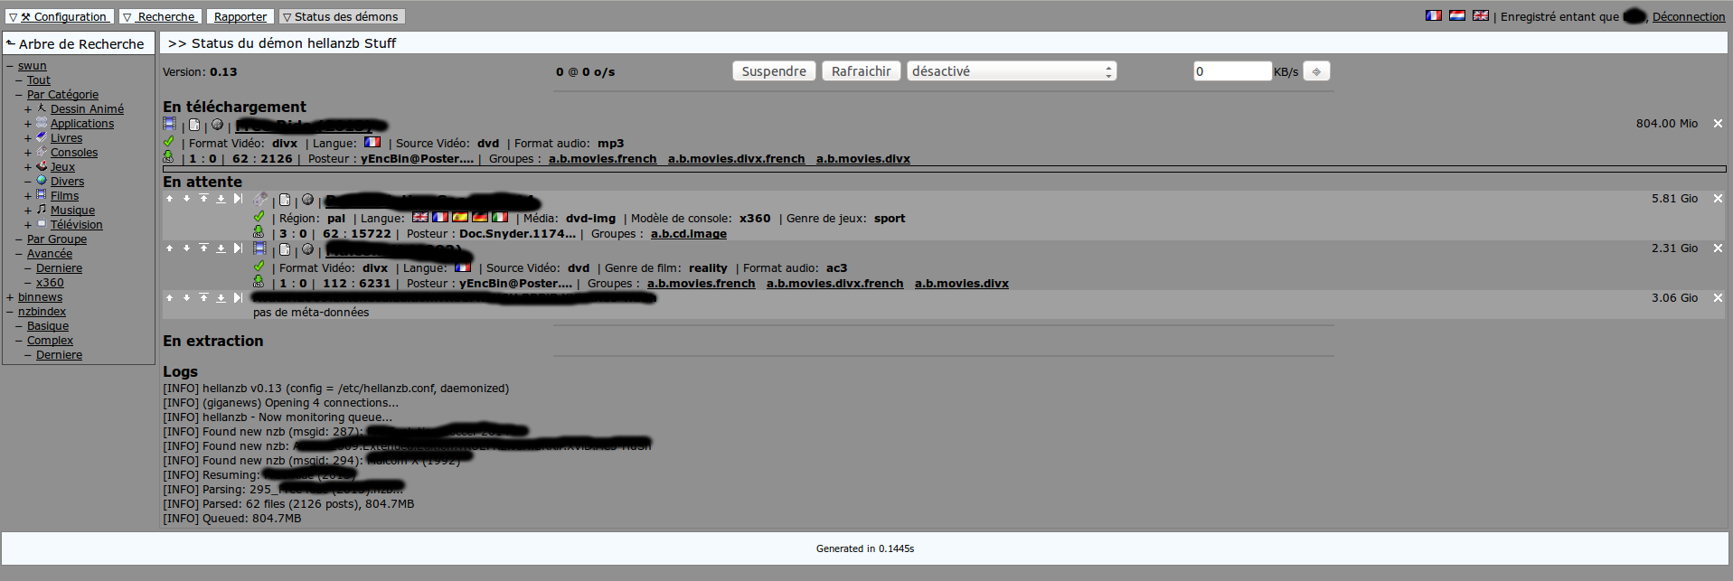The width and height of the screenshot is (1733, 581).
Task: Move the 2.31 Gio item to bottom
Action: [221, 248]
